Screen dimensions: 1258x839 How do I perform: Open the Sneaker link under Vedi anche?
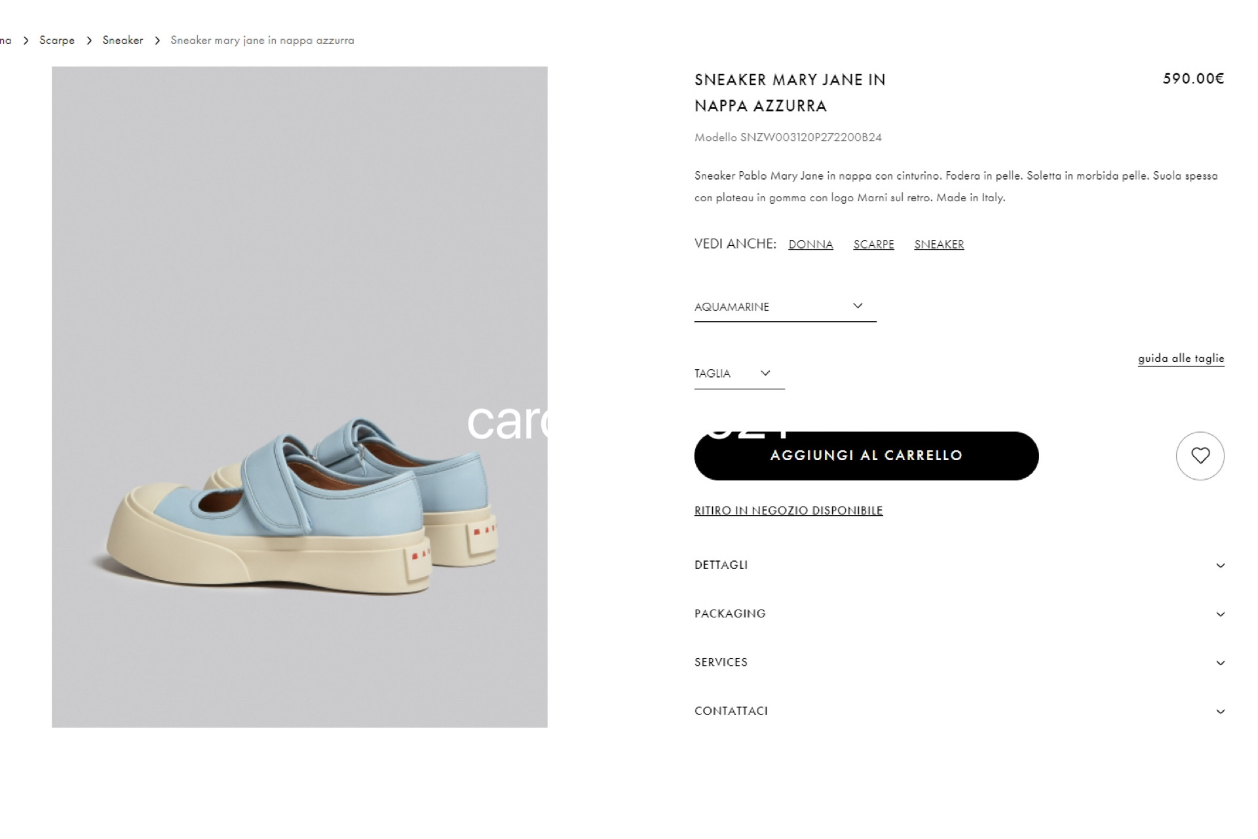pos(939,244)
